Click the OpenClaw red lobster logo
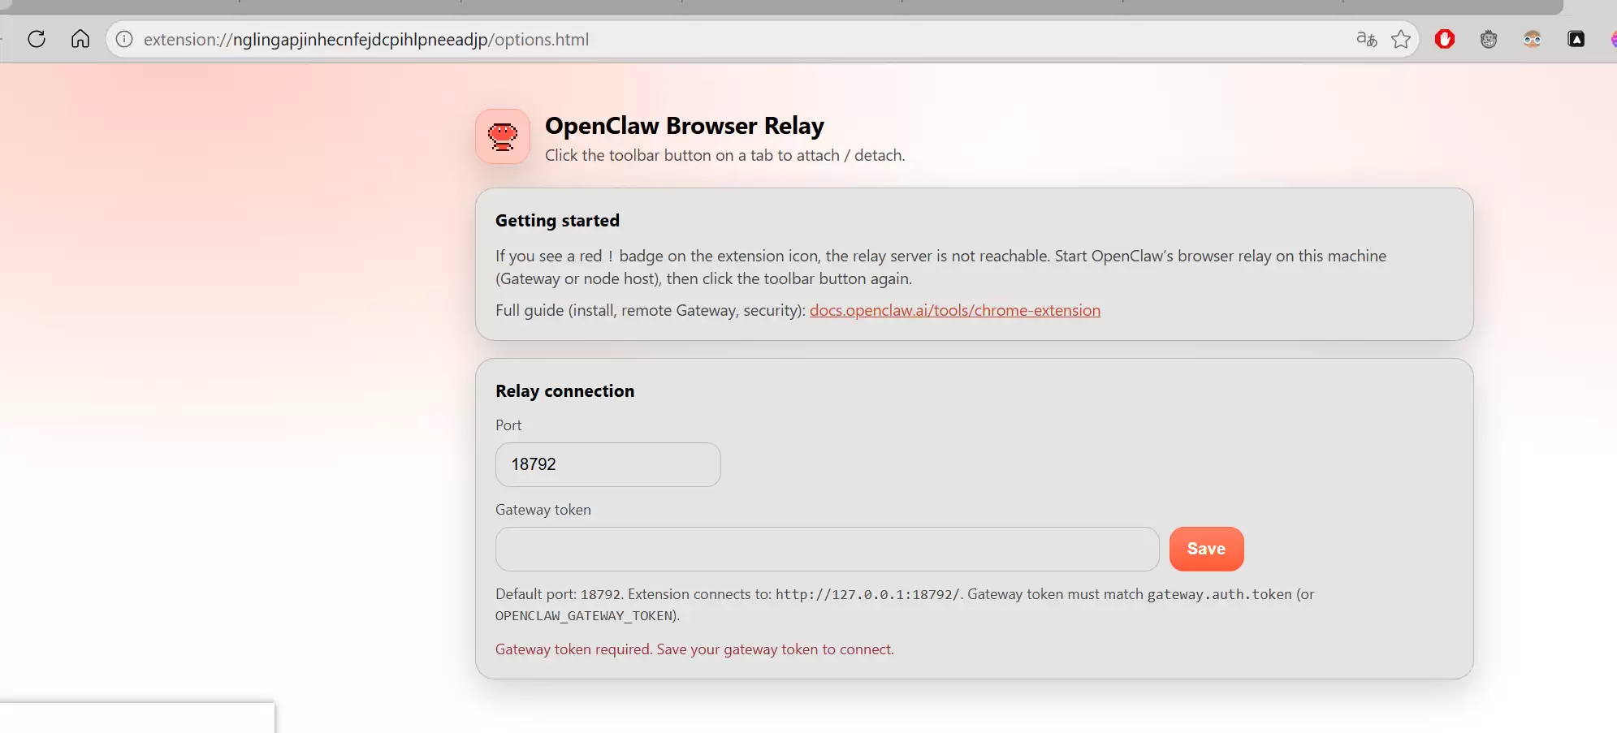 [503, 136]
